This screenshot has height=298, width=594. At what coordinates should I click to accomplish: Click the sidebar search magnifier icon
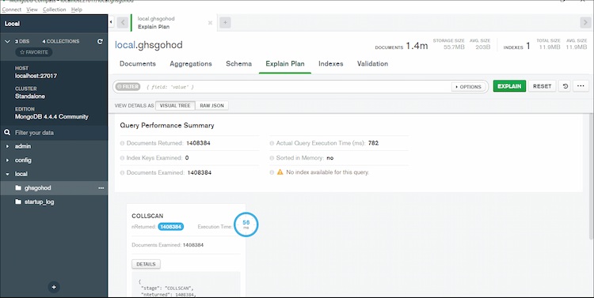tap(7, 133)
